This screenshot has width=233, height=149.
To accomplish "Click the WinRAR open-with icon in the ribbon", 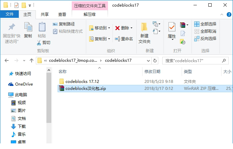I will tap(183, 25).
